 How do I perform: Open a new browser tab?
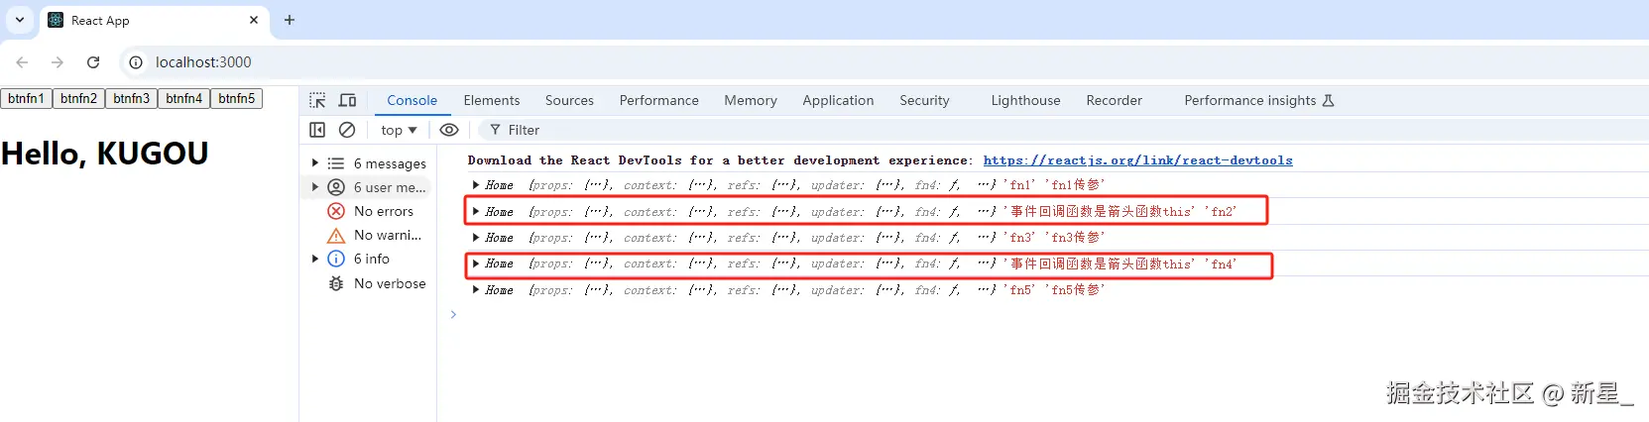290,20
